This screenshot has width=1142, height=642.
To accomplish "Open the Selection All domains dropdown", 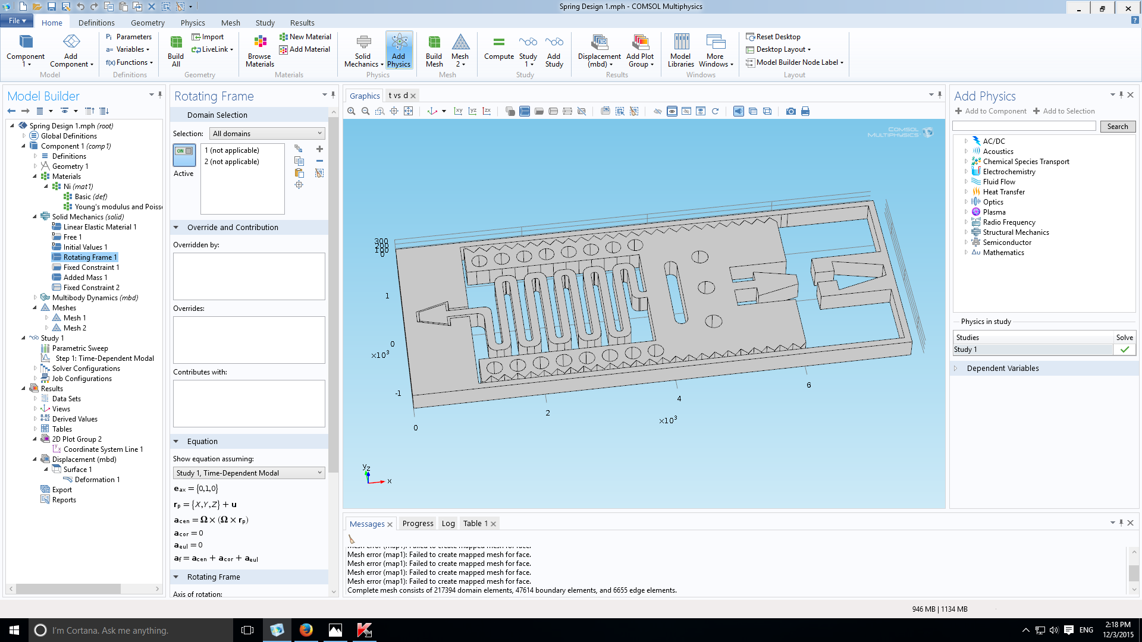I will pyautogui.click(x=267, y=133).
